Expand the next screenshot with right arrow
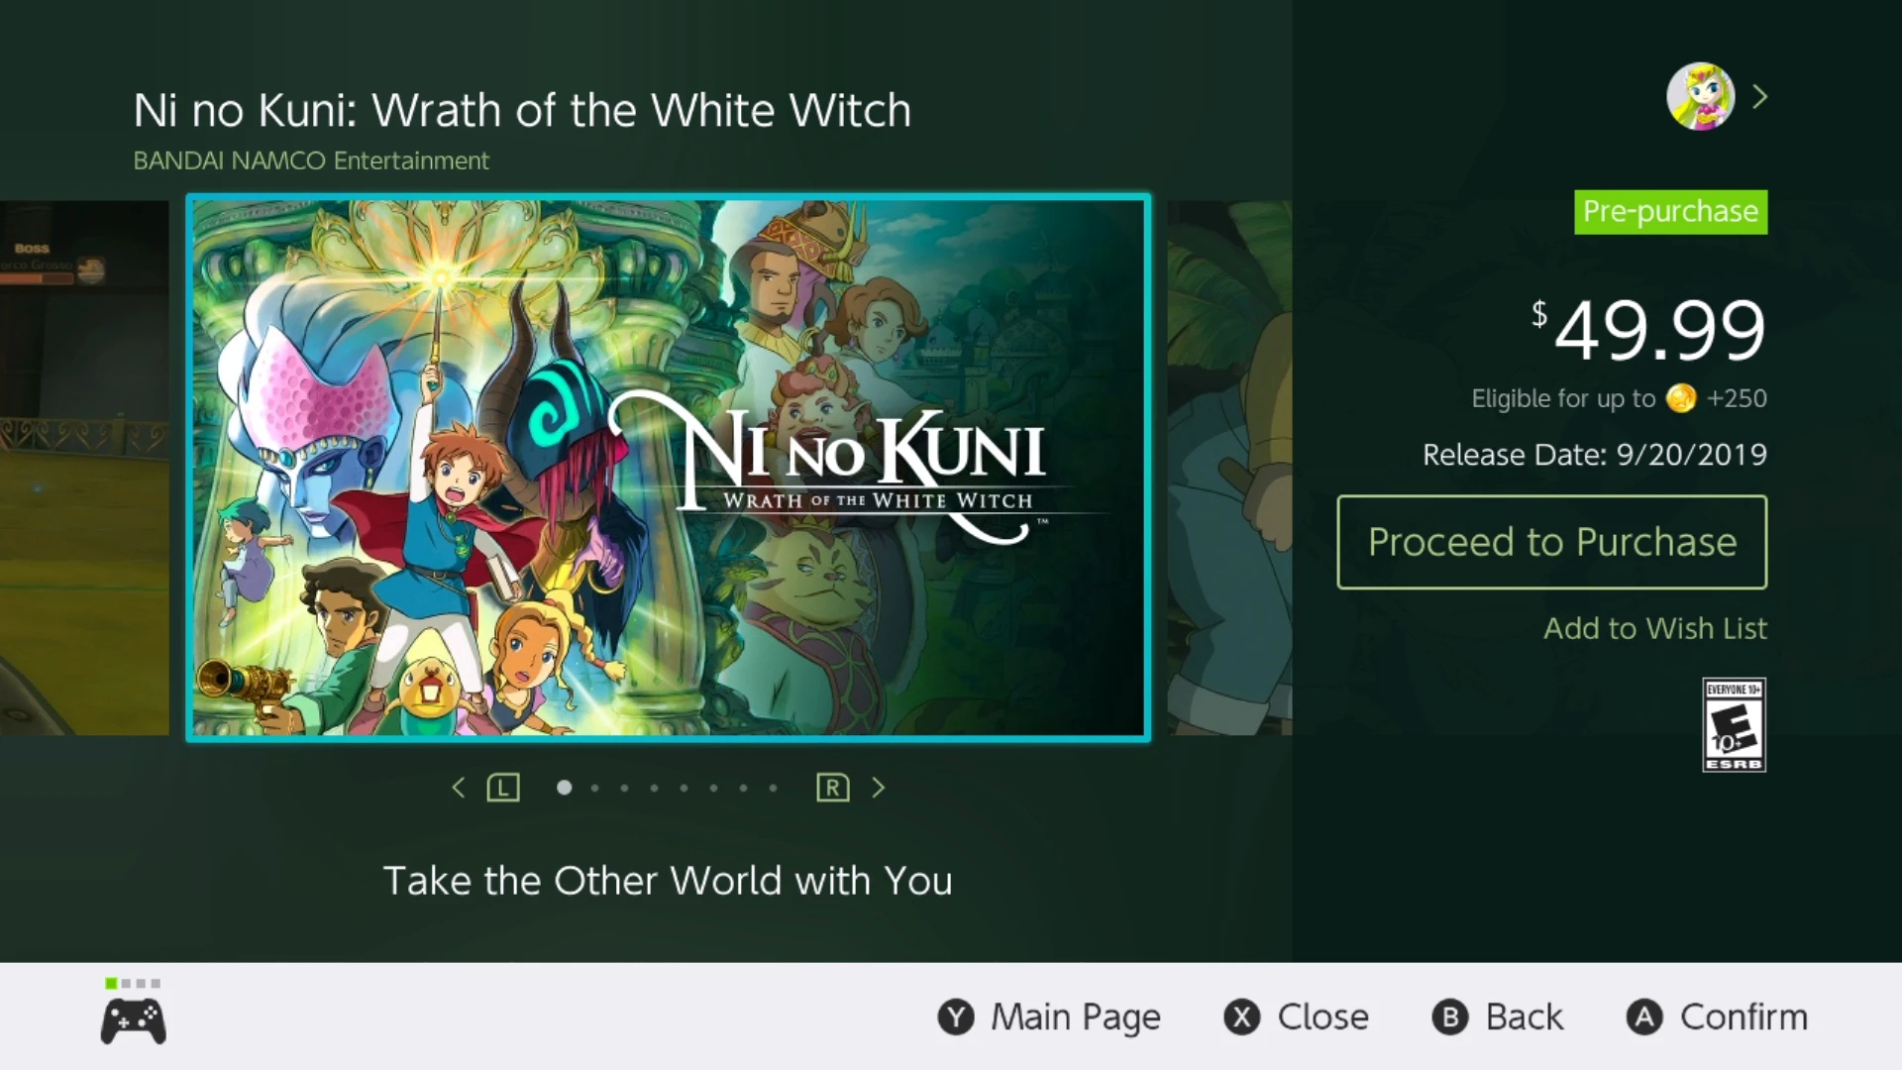Image resolution: width=1902 pixels, height=1070 pixels. (878, 787)
